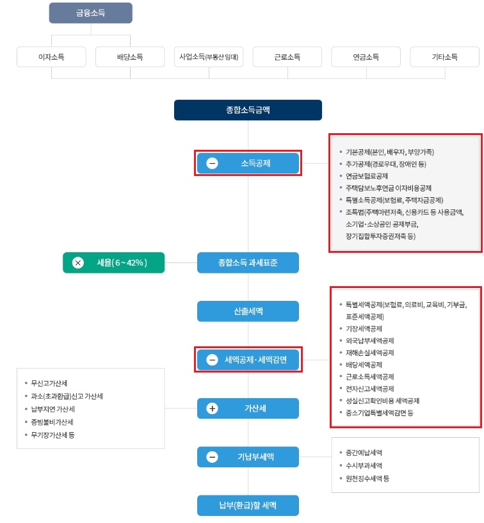Click 수시부과세액 list item

pyautogui.click(x=364, y=465)
